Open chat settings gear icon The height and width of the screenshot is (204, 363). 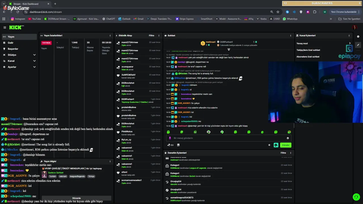tap(269, 145)
